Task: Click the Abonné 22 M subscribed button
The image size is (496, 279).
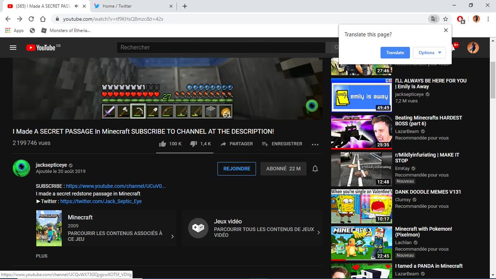Action: (x=284, y=169)
